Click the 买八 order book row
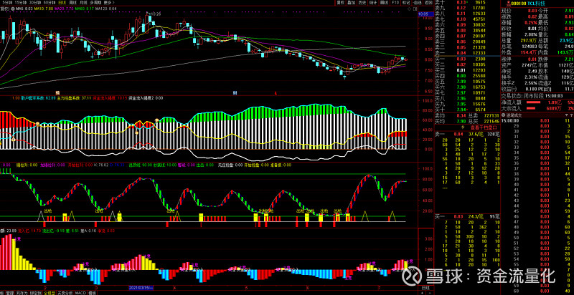Screen dimensions: 574x295 coord(467,98)
